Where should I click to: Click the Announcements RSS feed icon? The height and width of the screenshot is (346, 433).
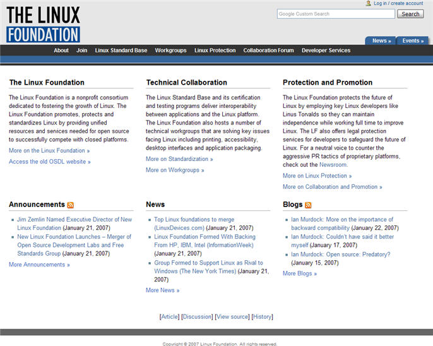point(71,205)
